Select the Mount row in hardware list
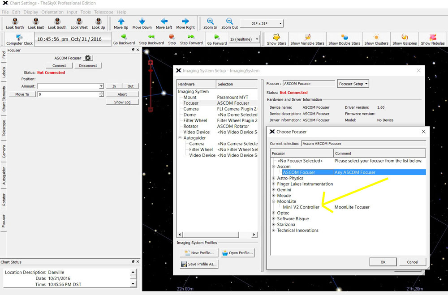This screenshot has height=295, width=448. point(217,98)
